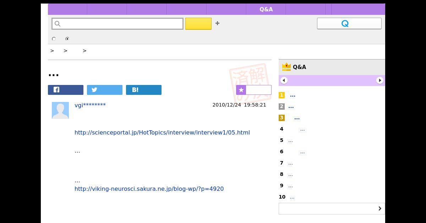
Task: Click the purple star favorite button
Action: (254, 90)
